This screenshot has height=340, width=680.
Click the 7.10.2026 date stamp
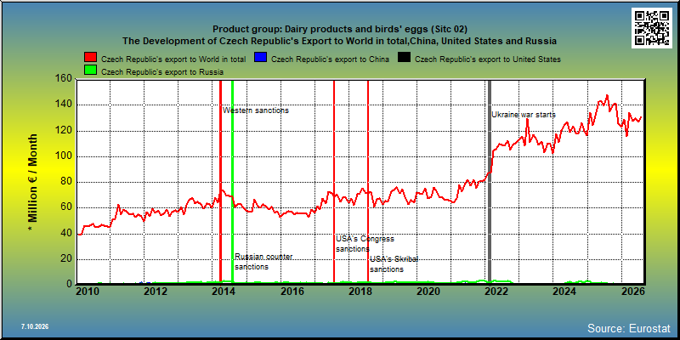tap(35, 326)
